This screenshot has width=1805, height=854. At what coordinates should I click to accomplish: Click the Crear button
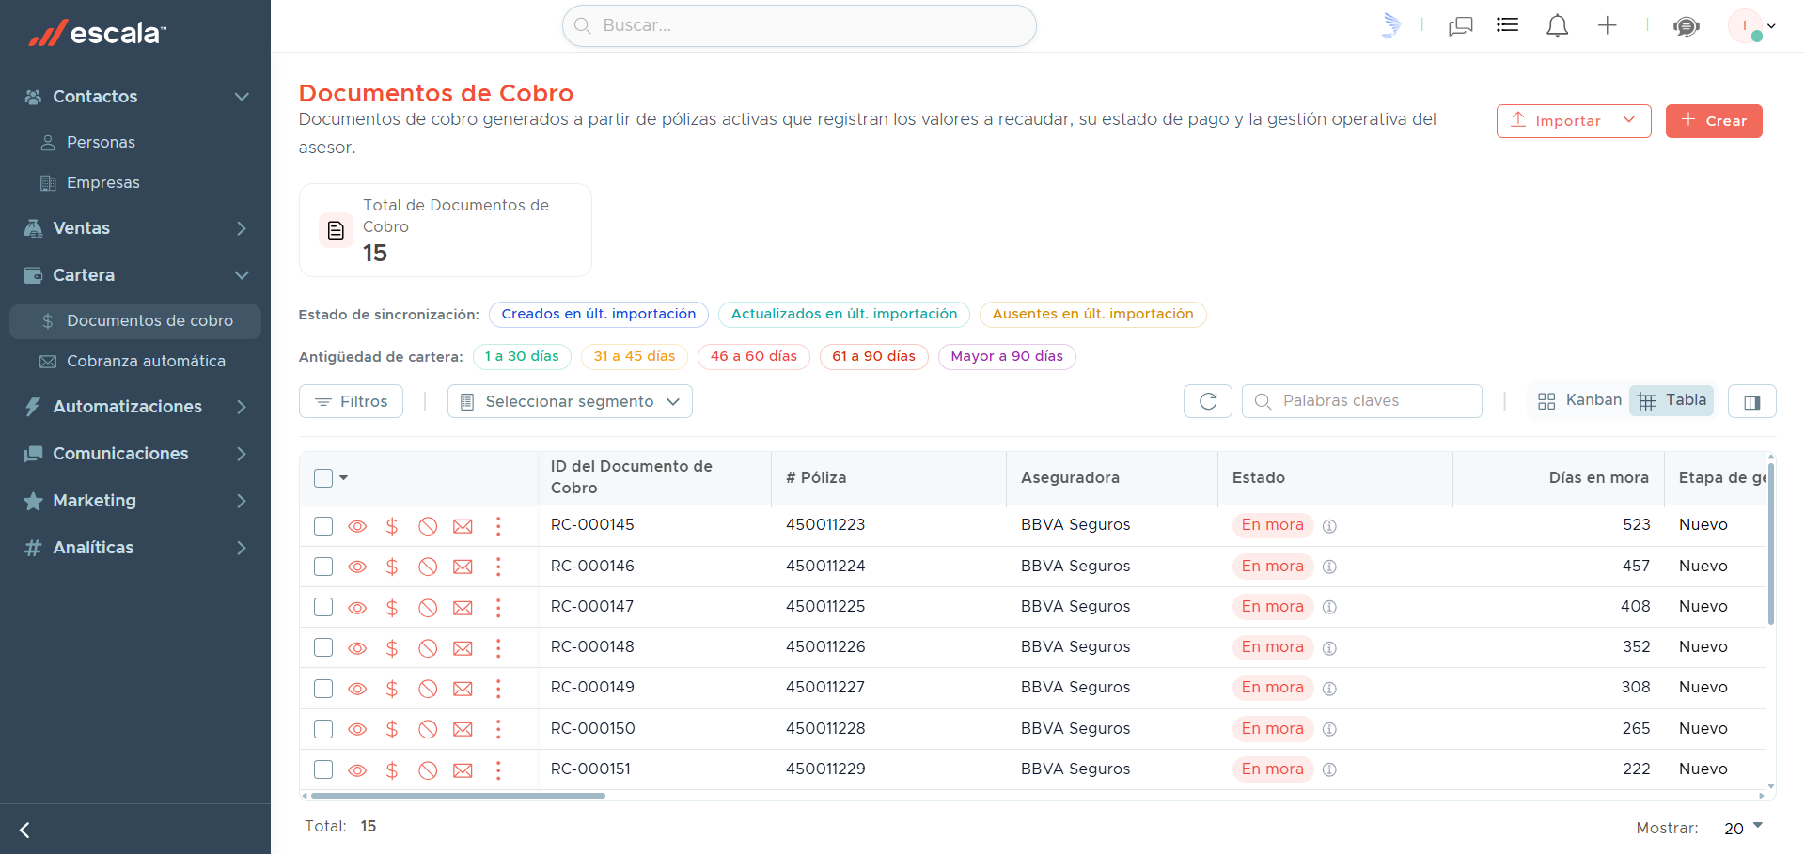coord(1714,121)
